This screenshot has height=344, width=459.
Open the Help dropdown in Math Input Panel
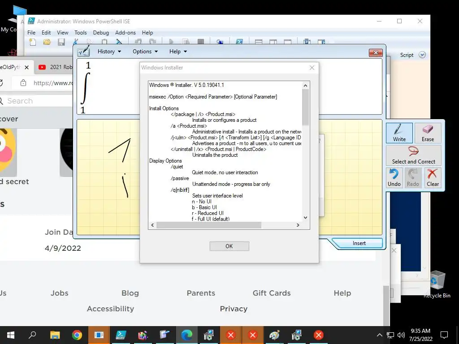click(178, 52)
